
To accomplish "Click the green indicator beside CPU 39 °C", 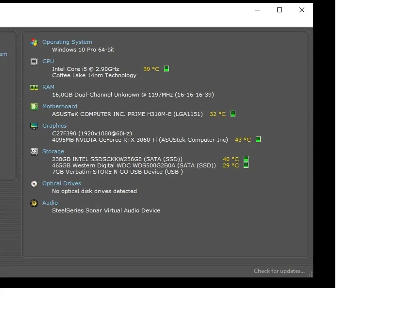I will [x=166, y=69].
